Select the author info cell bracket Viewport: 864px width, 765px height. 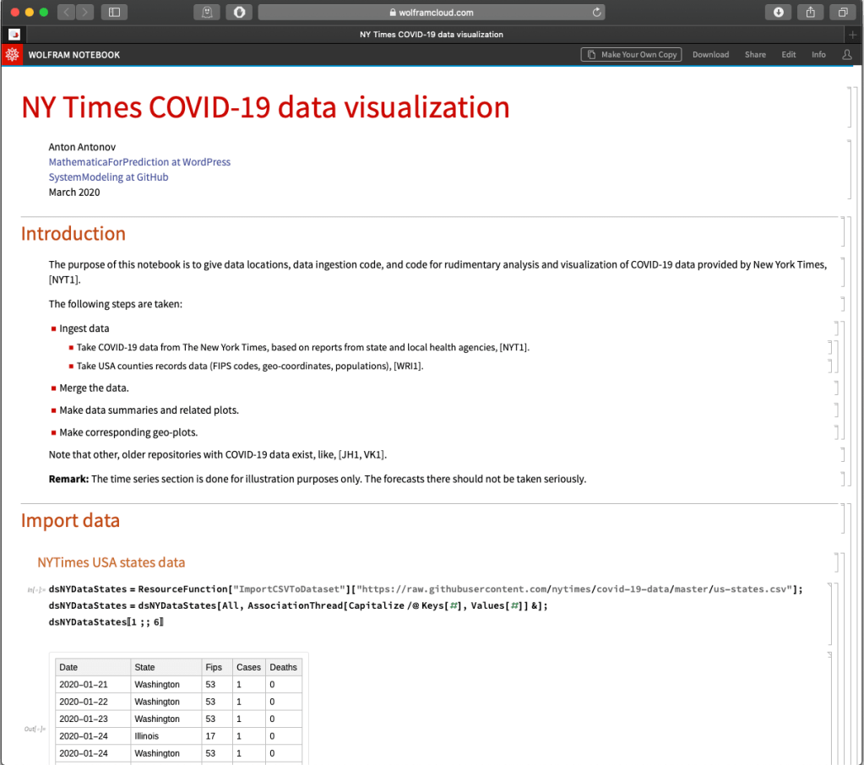[x=850, y=170]
